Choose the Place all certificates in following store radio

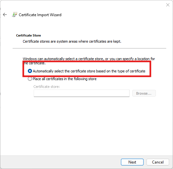(x=30, y=79)
